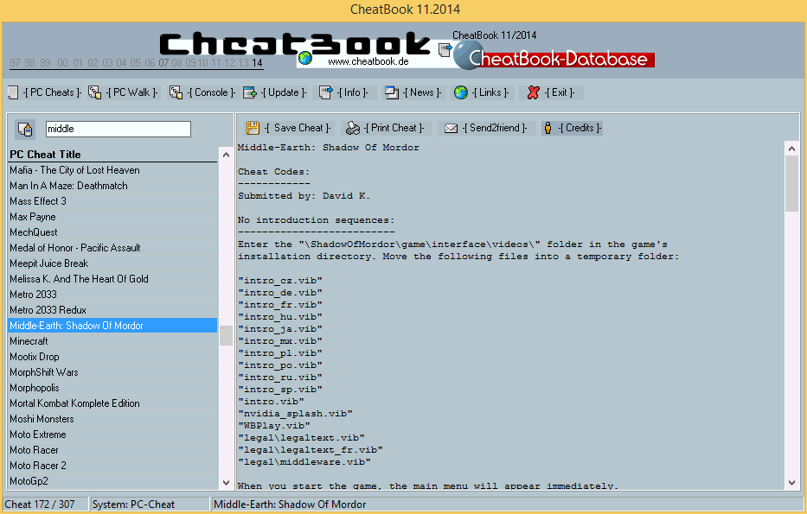The width and height of the screenshot is (807, 514).
Task: Select year 13 in the year strip
Action: tap(243, 63)
